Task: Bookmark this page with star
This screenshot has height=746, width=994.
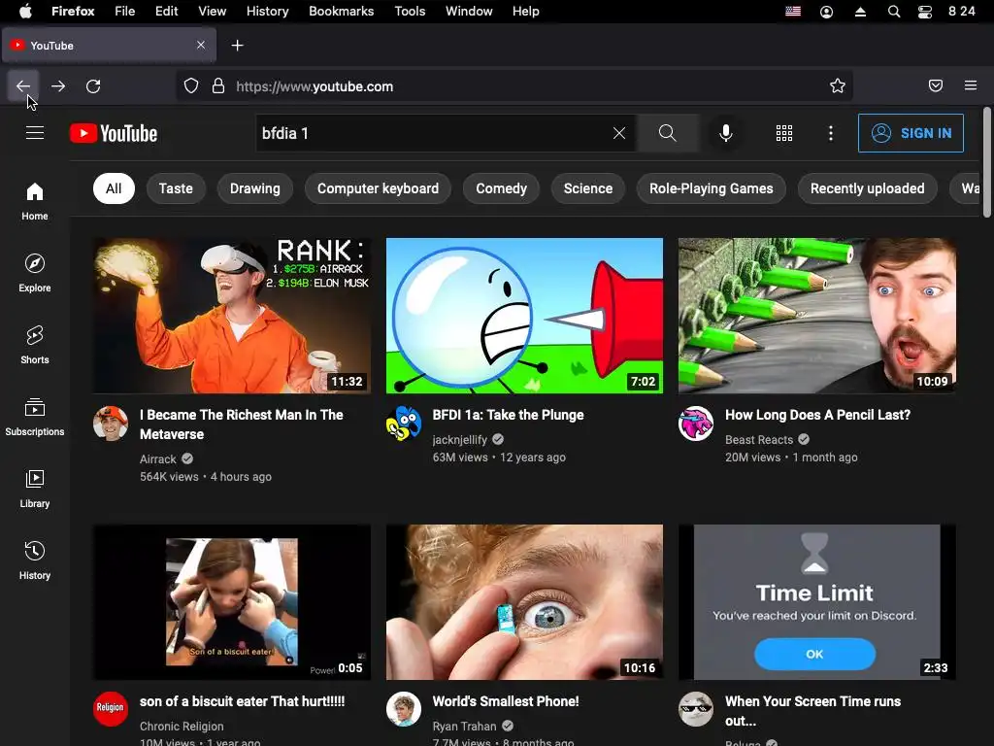Action: pos(838,86)
